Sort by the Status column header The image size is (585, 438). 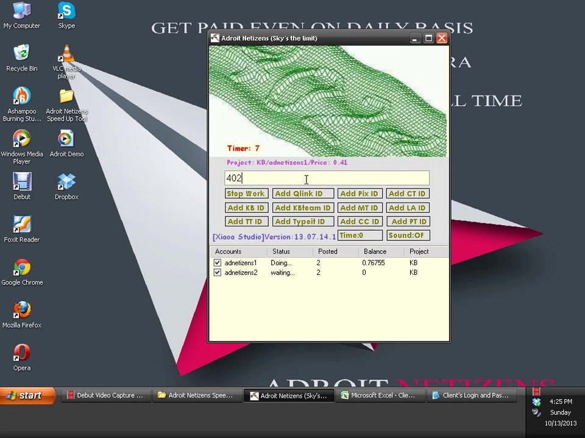click(x=289, y=251)
